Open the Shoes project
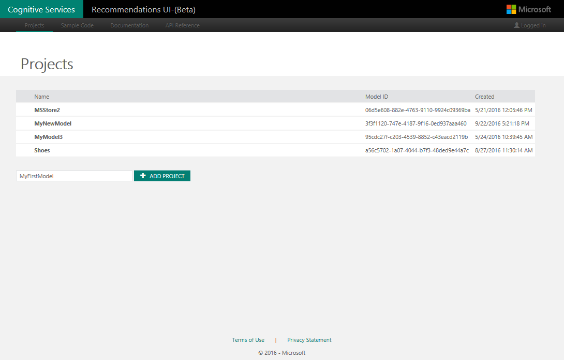 [x=42, y=150]
